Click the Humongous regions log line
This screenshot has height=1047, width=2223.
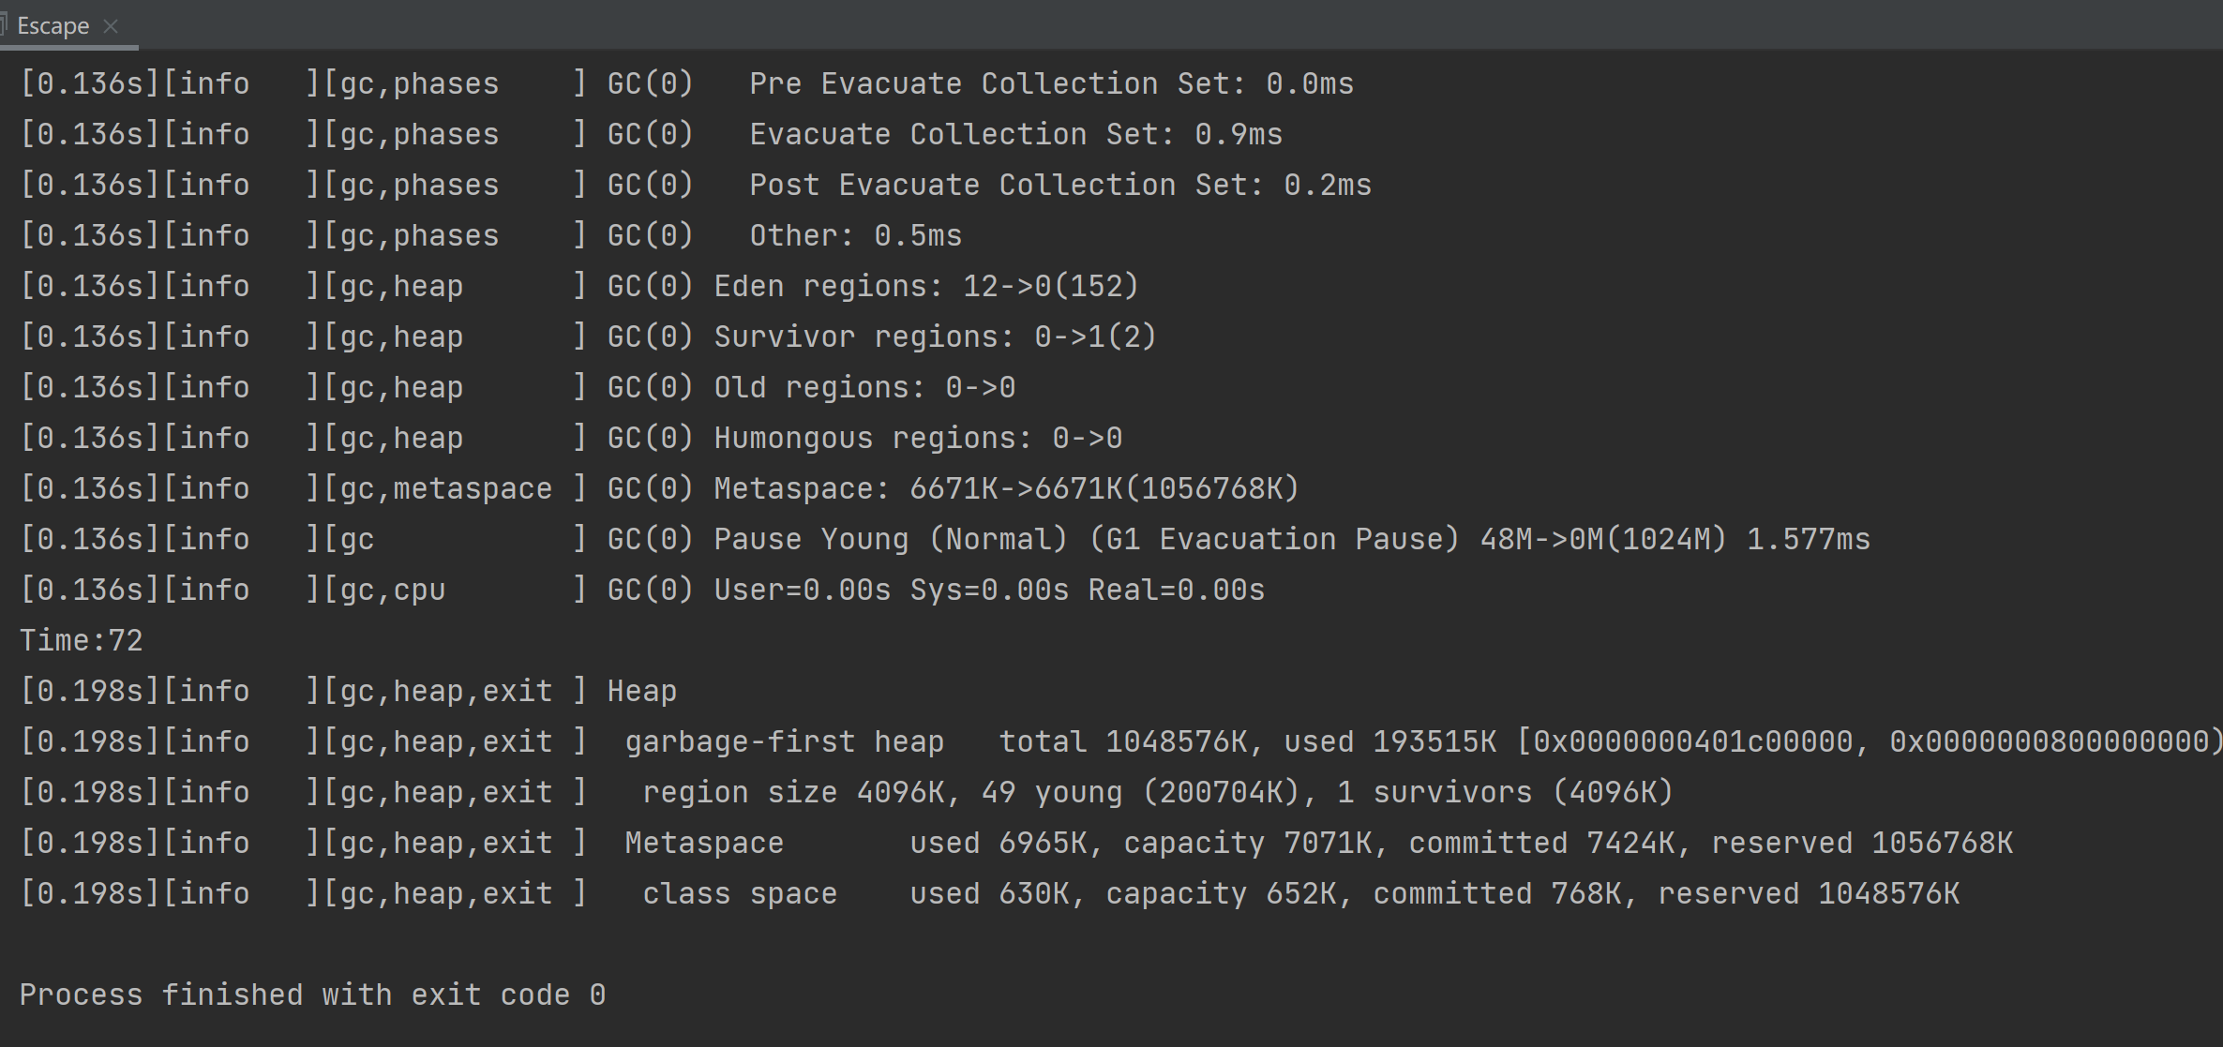click(x=917, y=438)
